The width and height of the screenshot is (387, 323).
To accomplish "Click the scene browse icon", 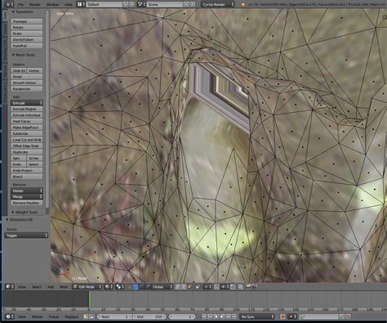I will [x=142, y=4].
